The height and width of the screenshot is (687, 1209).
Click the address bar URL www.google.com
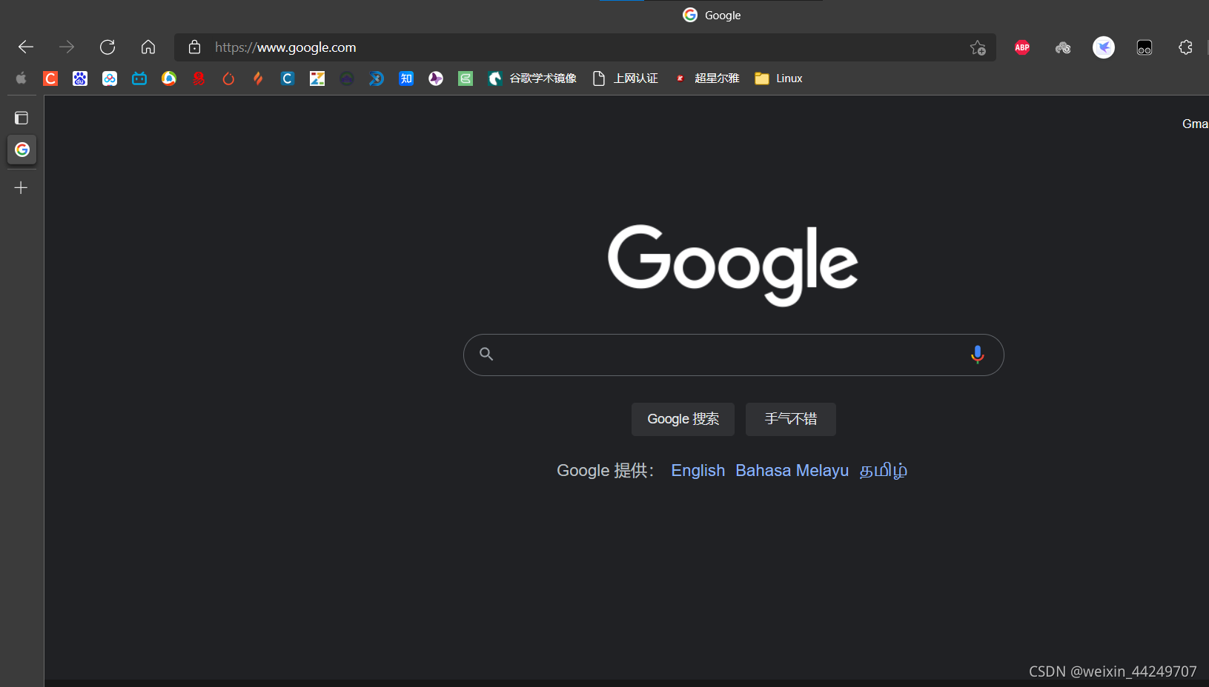coord(285,47)
